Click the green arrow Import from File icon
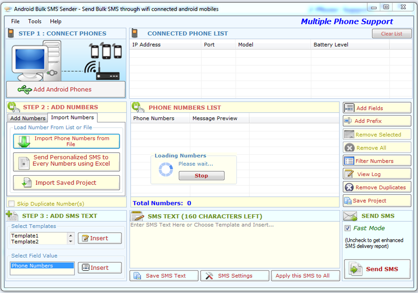The width and height of the screenshot is (418, 293). (24, 142)
